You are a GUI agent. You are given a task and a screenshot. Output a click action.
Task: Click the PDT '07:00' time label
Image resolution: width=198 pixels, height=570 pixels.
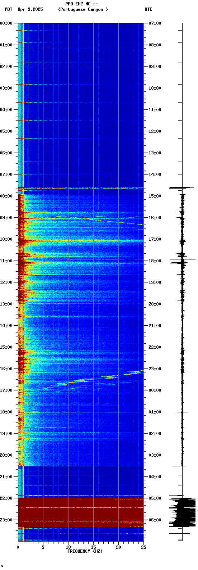[6, 175]
